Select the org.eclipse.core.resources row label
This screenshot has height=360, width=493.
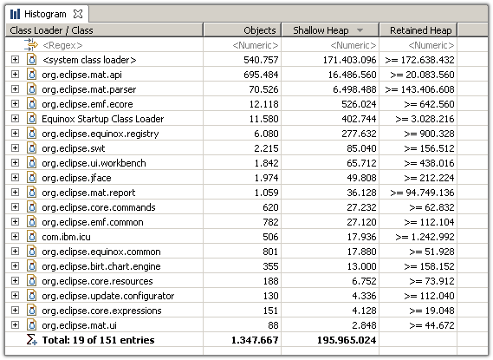tap(97, 281)
